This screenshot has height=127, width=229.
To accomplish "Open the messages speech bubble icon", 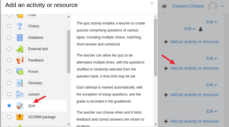I will point(164,6).
